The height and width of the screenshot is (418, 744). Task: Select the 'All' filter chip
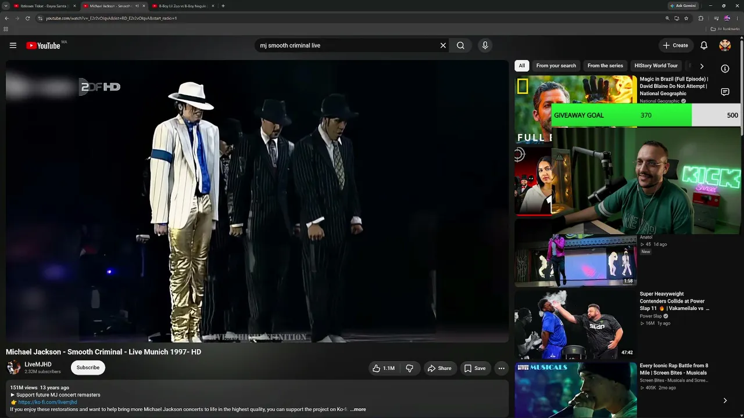click(x=522, y=66)
